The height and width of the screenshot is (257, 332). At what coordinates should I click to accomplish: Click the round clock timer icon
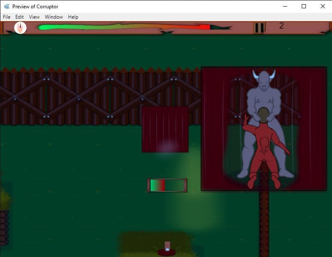20,28
